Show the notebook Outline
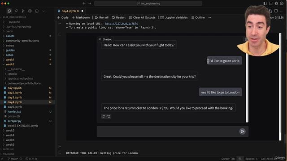 (198, 17)
